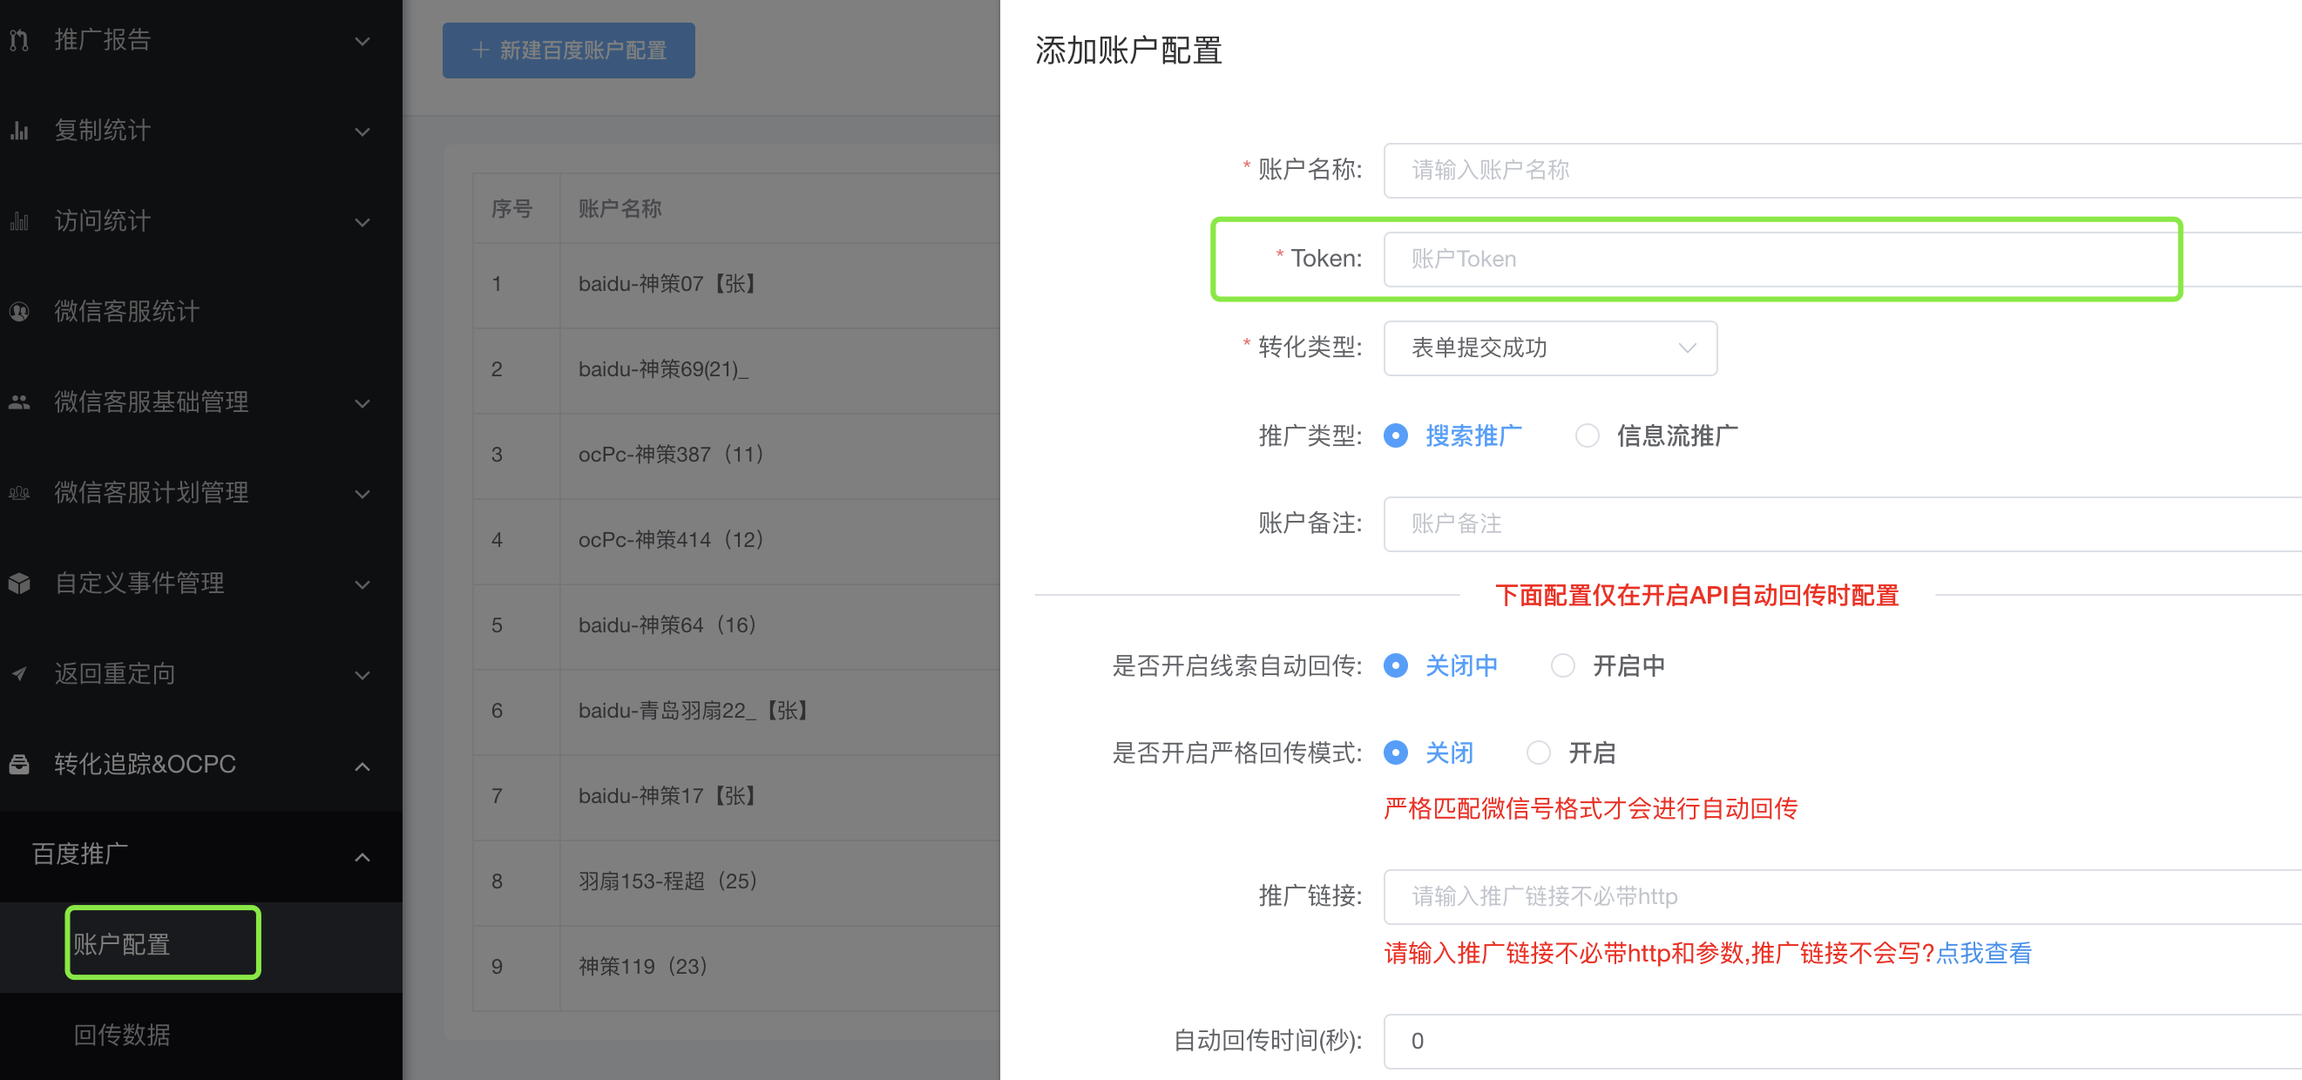Click row baidu-神策64（16）
Screen dimensions: 2302x1080
coord(735,625)
